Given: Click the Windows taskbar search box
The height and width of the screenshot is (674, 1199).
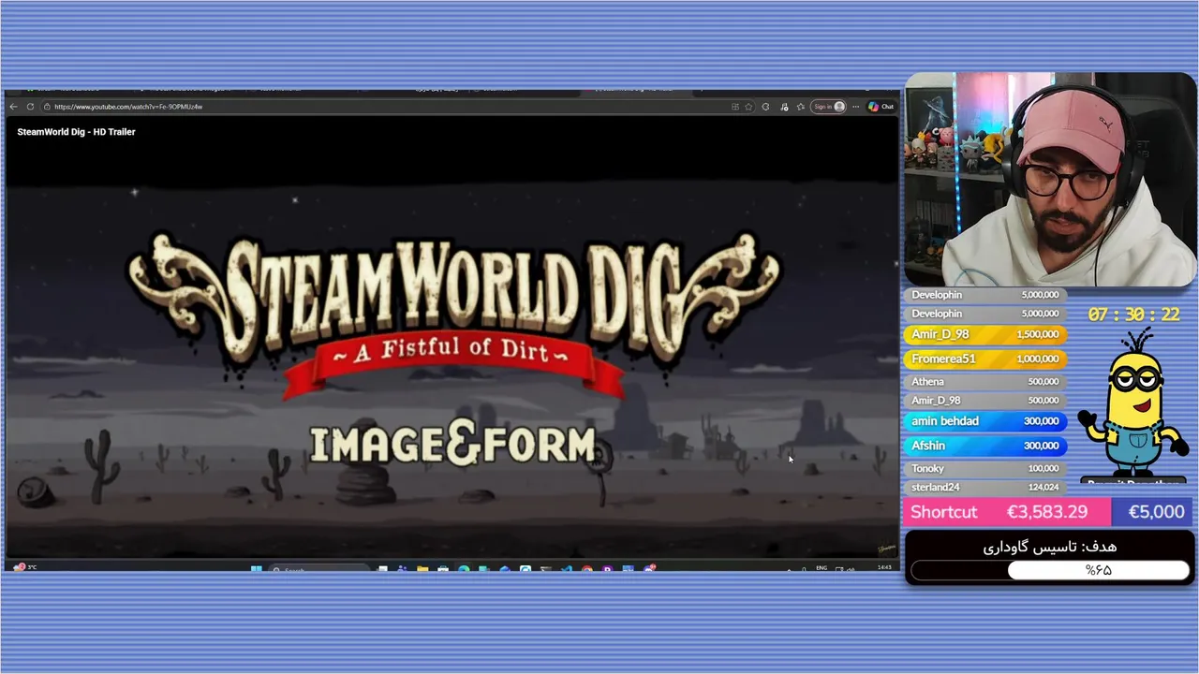Looking at the screenshot, I should 318,569.
